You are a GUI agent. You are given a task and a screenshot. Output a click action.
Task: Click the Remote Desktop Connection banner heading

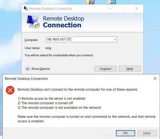click(63, 22)
